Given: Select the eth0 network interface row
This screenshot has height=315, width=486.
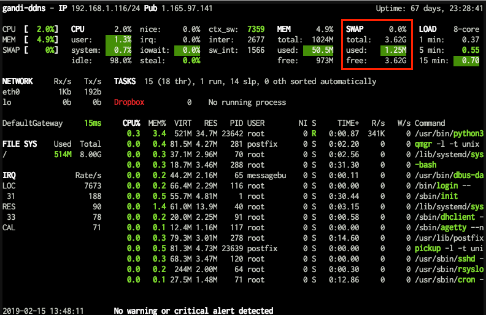Looking at the screenshot, I should pyautogui.click(x=52, y=92).
